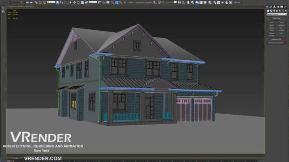Image resolution: width=289 pixels, height=162 pixels.
Task: Click the Use Pivot Point Center icon
Action: coord(99,2)
